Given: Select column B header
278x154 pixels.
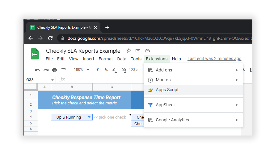Looking at the screenshot, I should [x=72, y=87].
